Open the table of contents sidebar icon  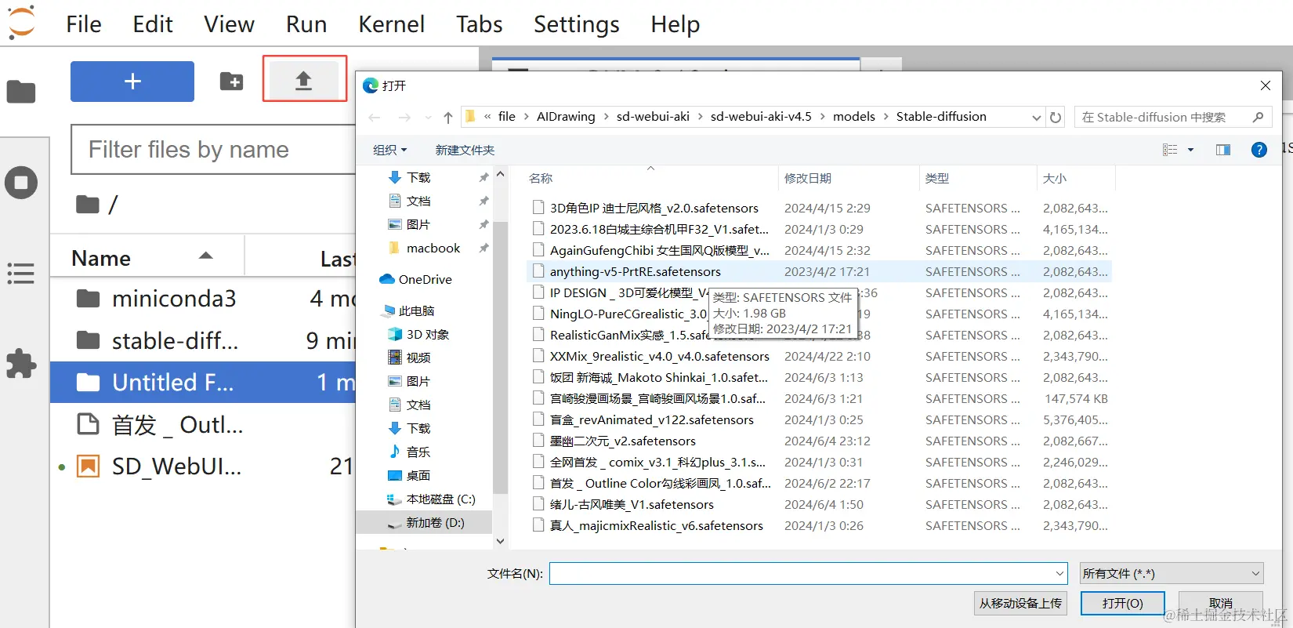pyautogui.click(x=21, y=274)
